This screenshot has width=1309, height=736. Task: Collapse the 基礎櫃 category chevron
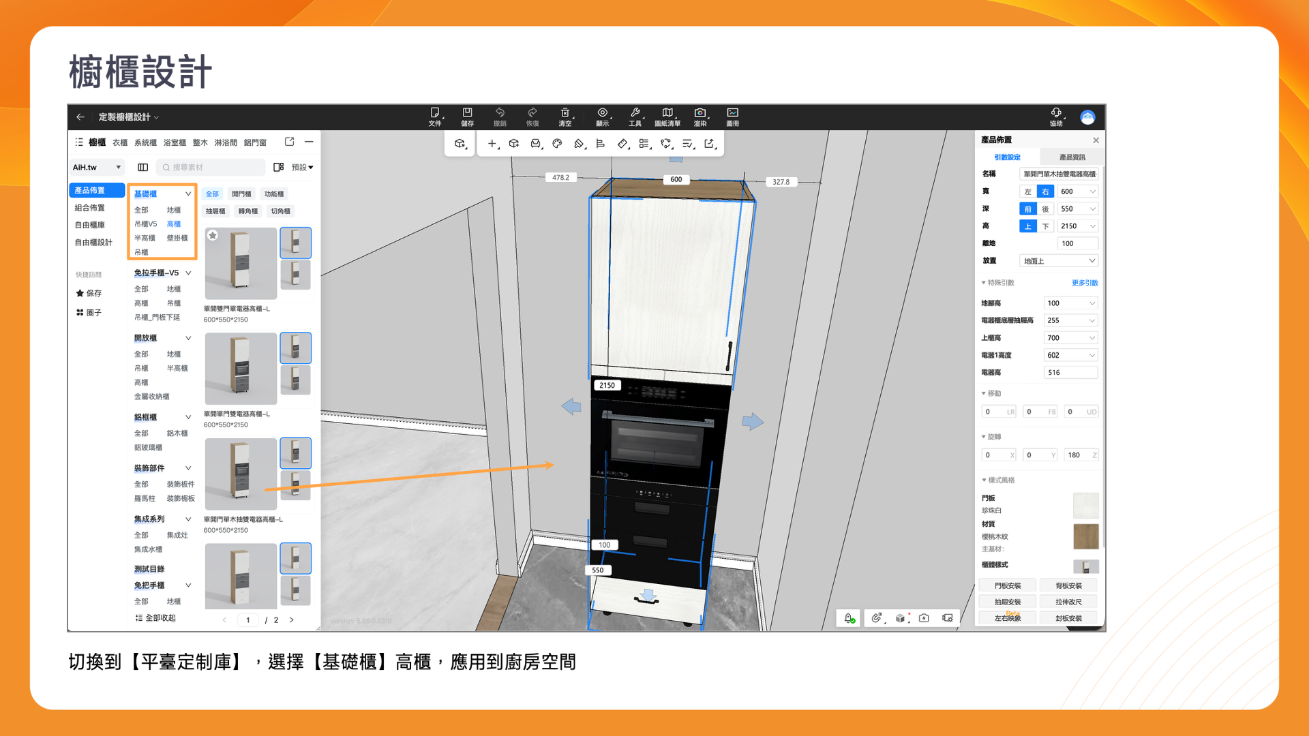click(x=188, y=194)
